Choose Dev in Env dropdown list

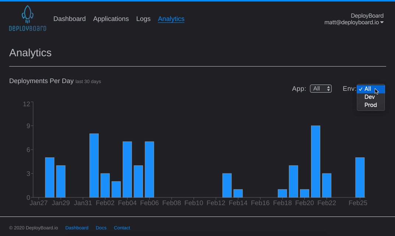coord(371,97)
